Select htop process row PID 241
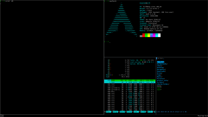 [130, 84]
